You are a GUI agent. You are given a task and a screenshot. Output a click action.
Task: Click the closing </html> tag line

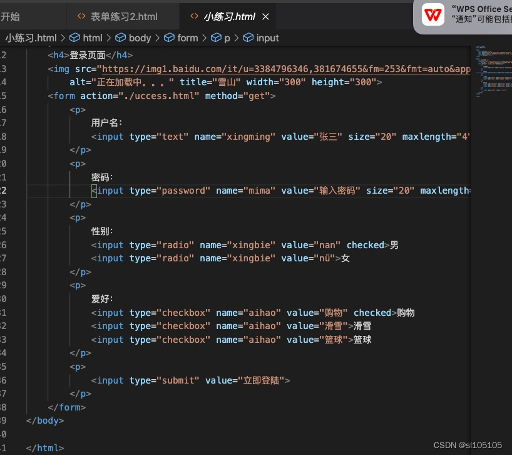(x=44, y=448)
